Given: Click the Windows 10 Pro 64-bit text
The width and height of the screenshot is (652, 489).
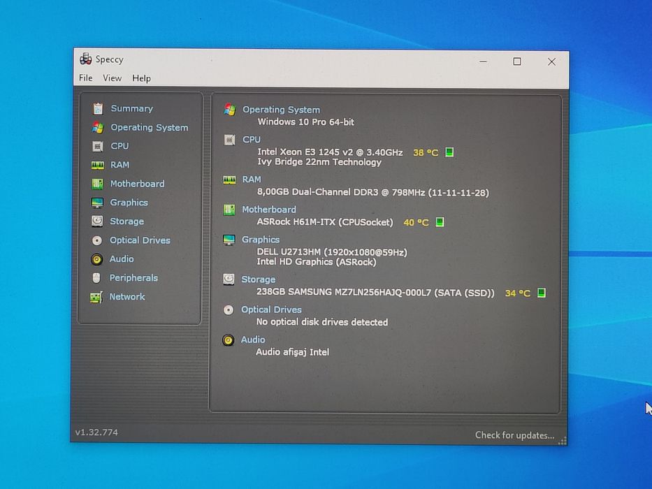Looking at the screenshot, I should coord(305,122).
